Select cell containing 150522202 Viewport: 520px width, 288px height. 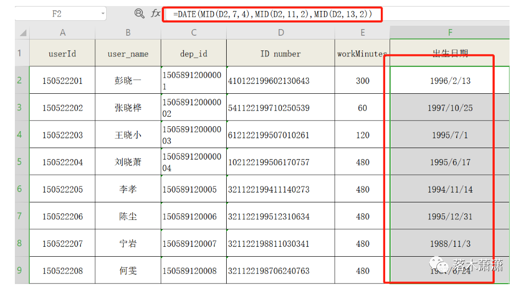click(62, 108)
